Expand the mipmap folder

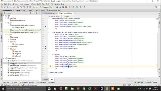point(8,47)
